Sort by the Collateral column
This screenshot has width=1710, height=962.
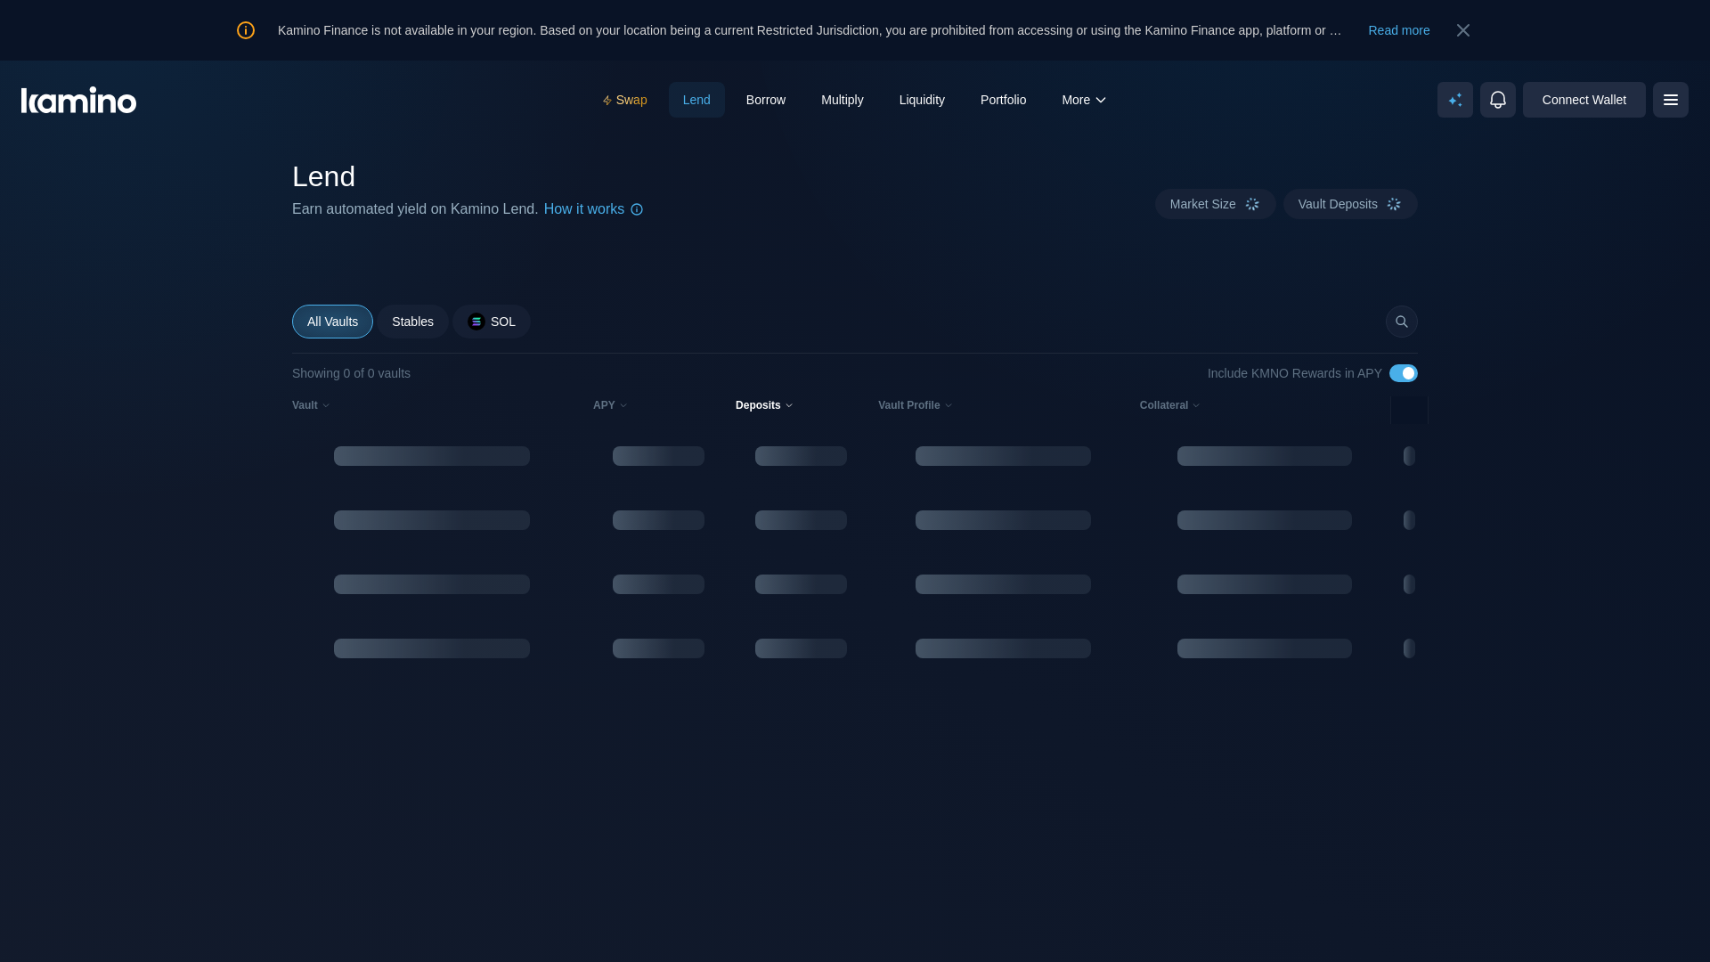tap(1169, 405)
